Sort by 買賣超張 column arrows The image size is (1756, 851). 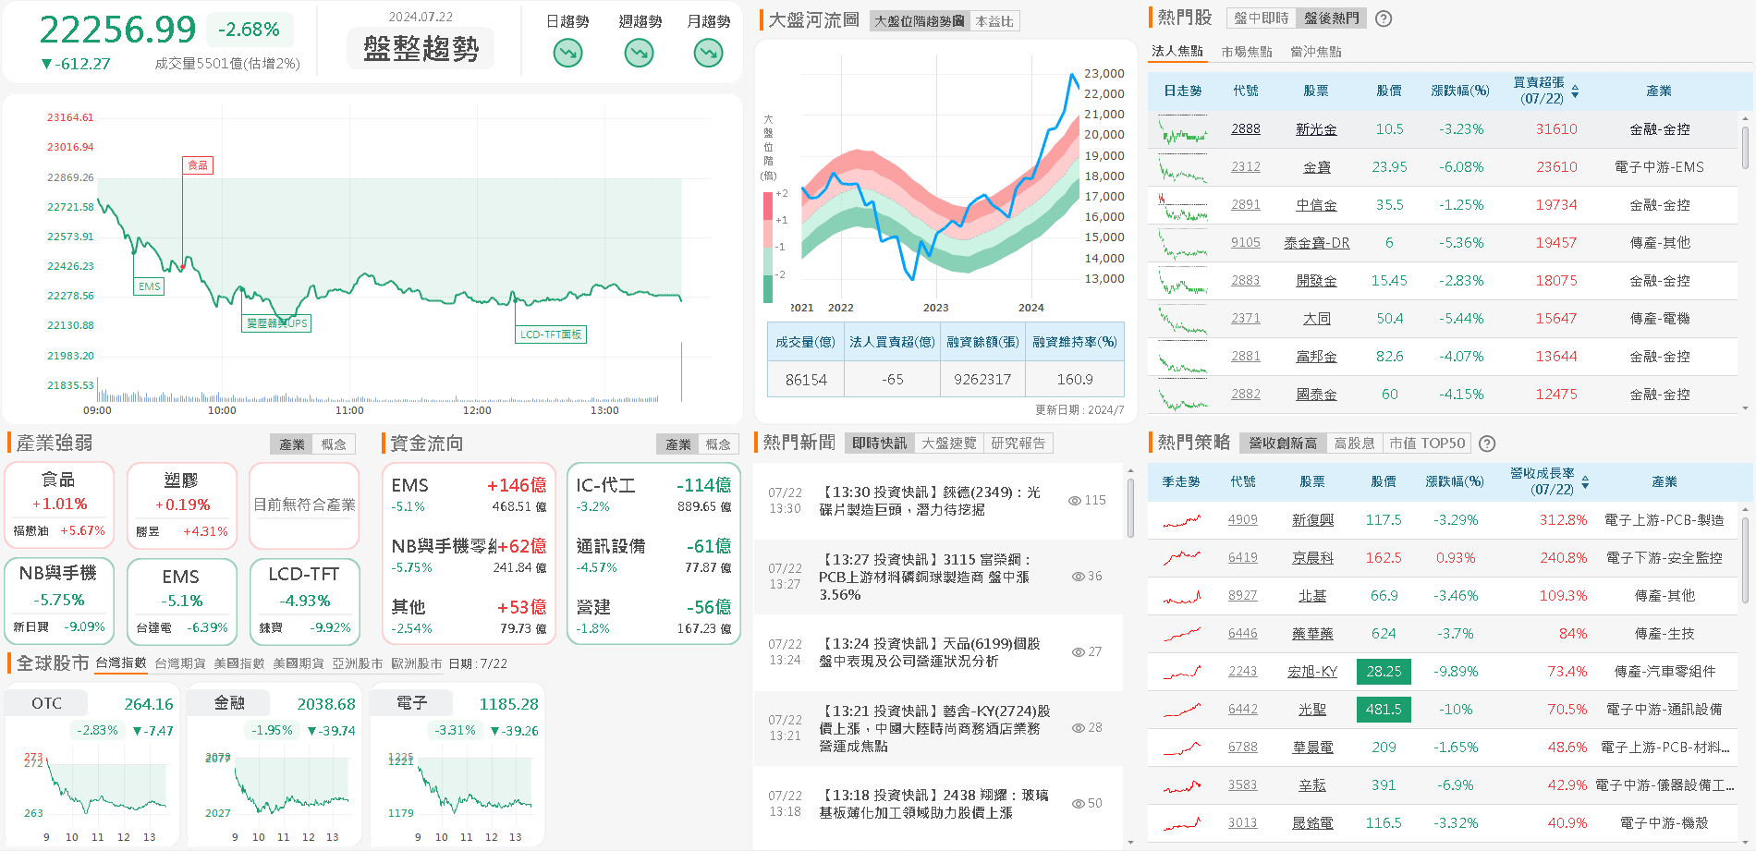pyautogui.click(x=1575, y=91)
